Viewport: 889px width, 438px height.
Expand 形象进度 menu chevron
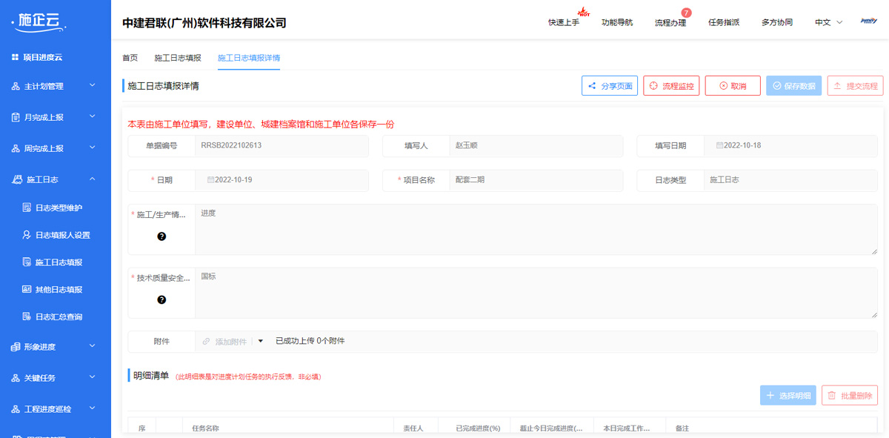pyautogui.click(x=93, y=346)
